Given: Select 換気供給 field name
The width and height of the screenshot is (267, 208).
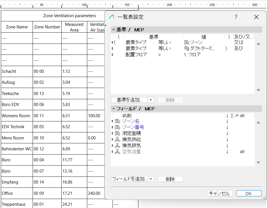Looking at the screenshot, I should [x=131, y=139].
